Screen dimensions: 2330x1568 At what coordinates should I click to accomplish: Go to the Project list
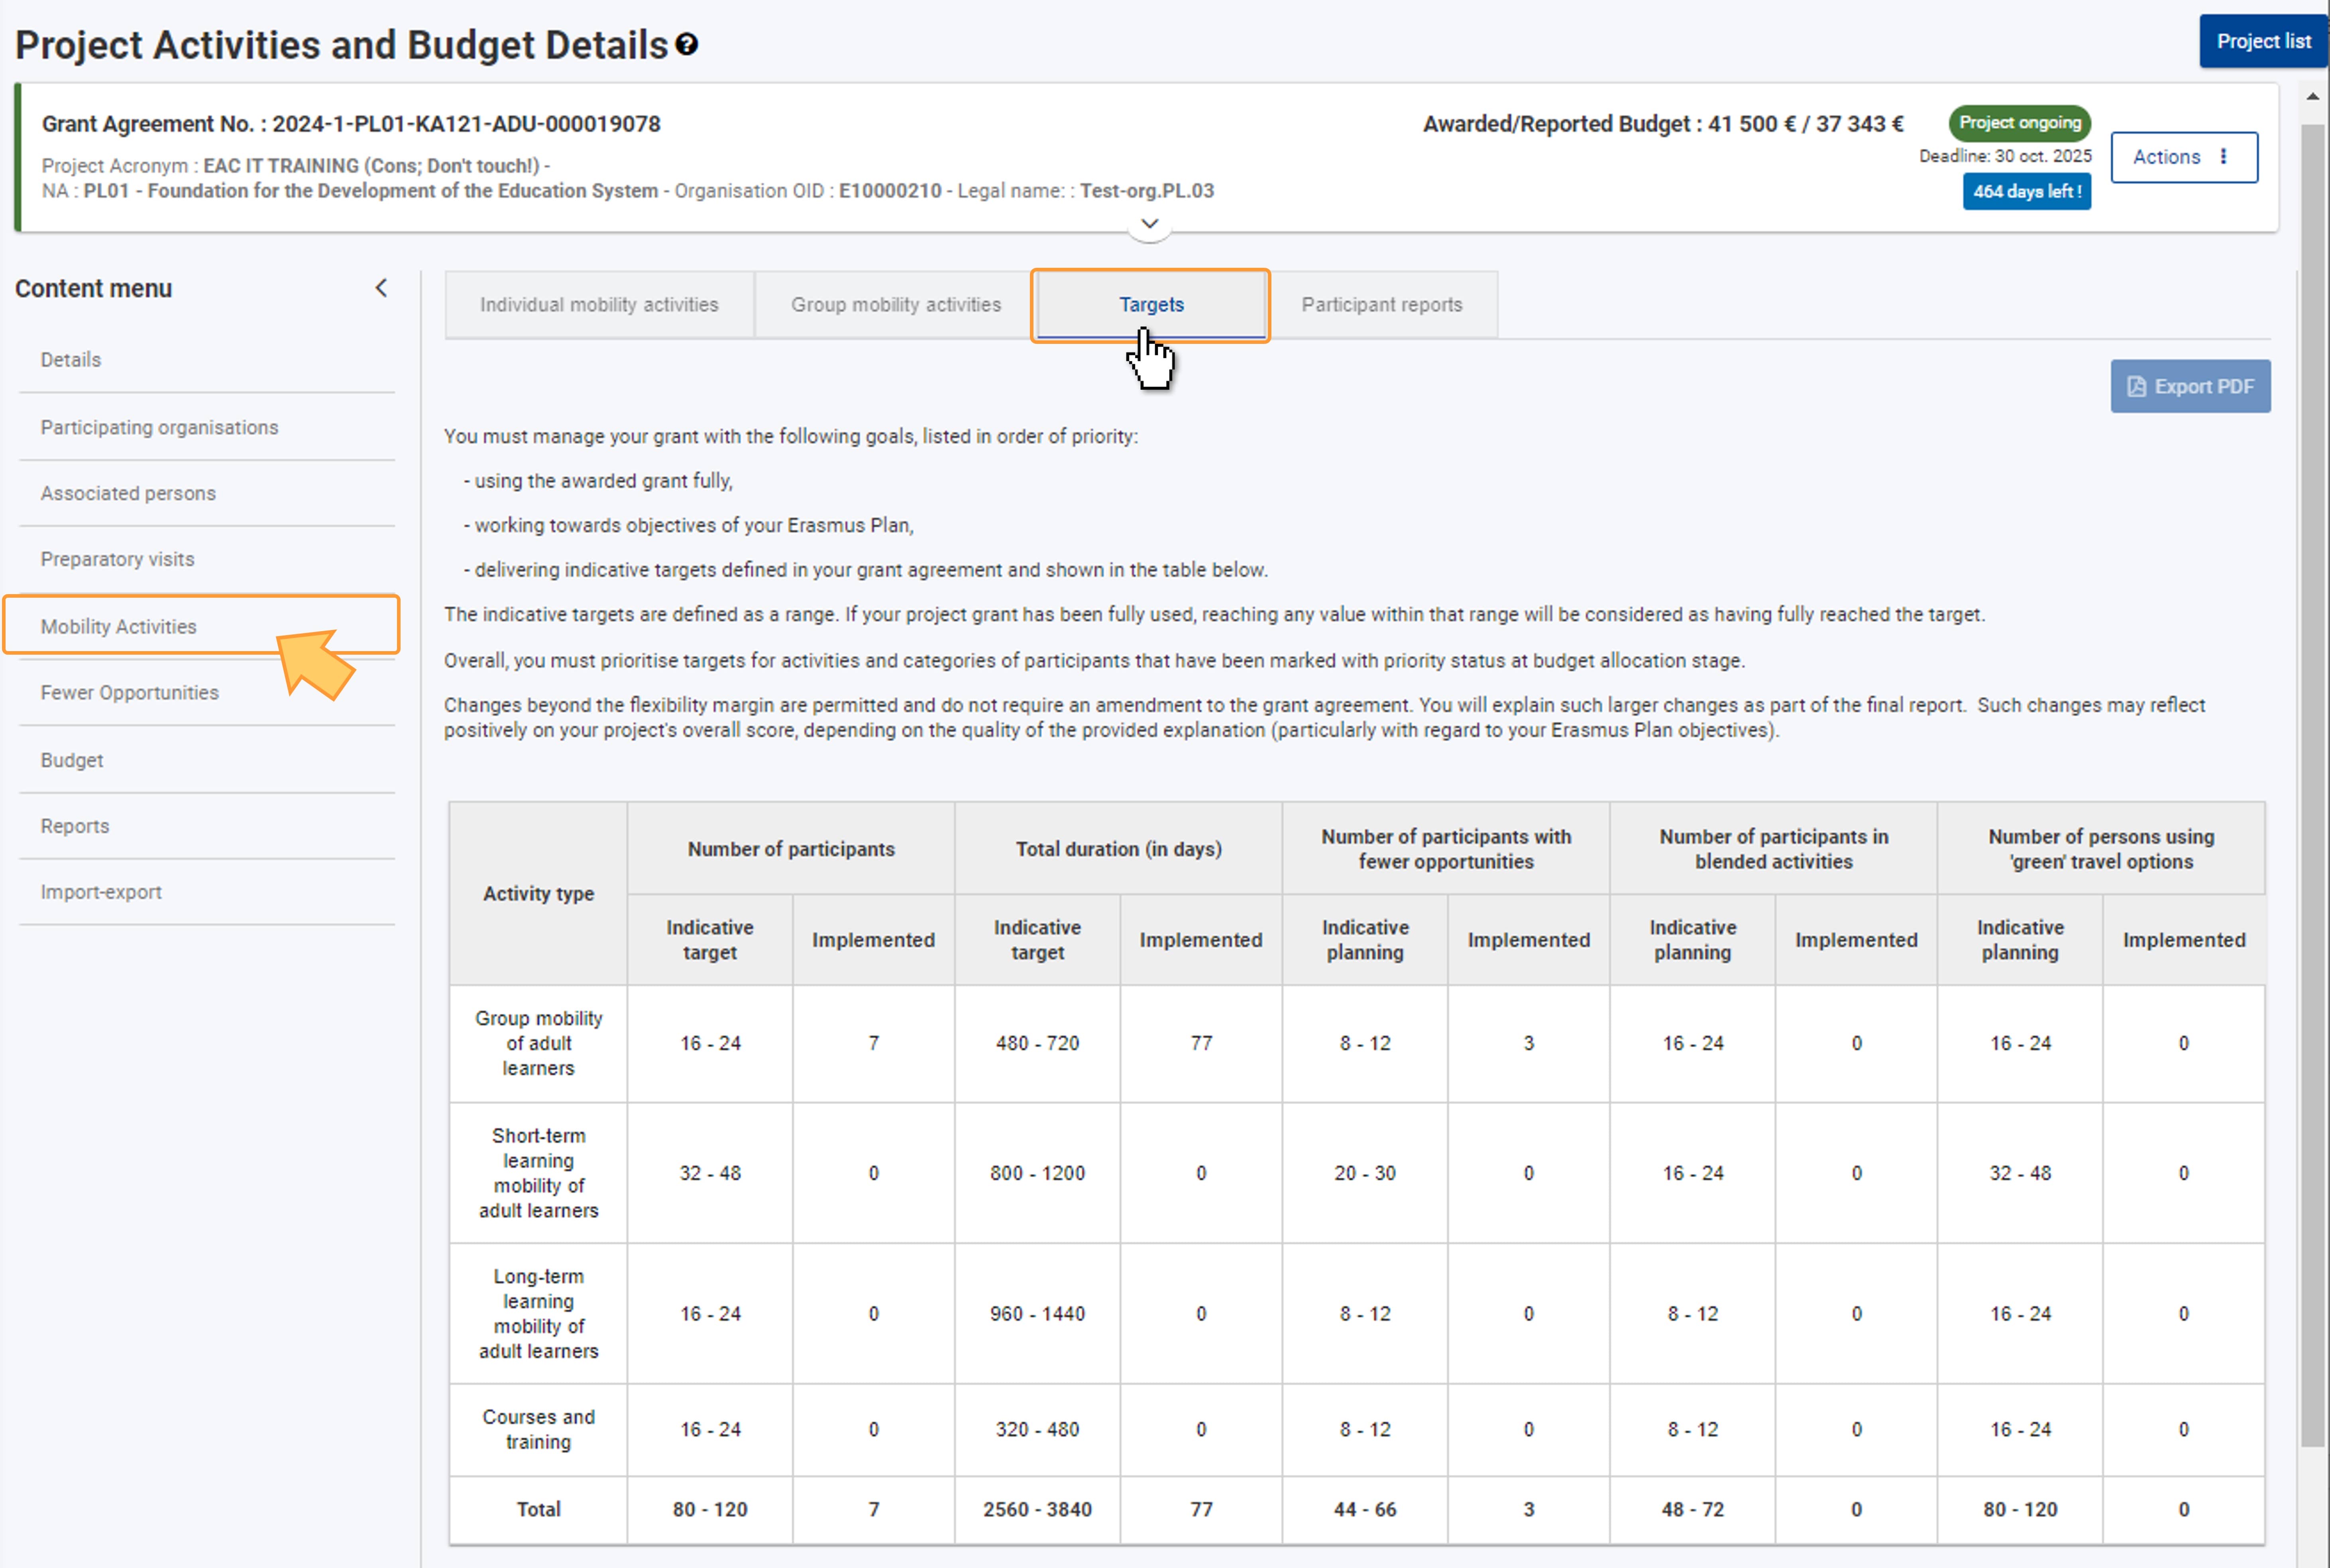2263,41
